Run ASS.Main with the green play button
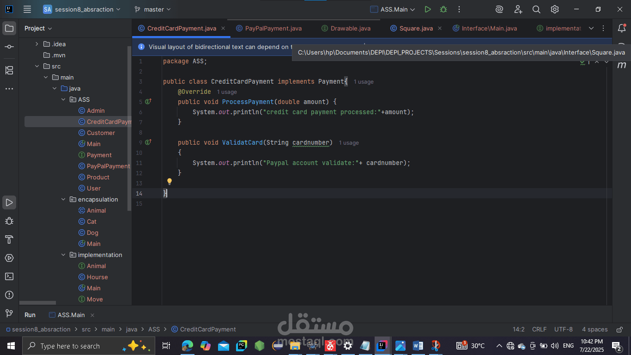The height and width of the screenshot is (355, 631). coord(428,9)
